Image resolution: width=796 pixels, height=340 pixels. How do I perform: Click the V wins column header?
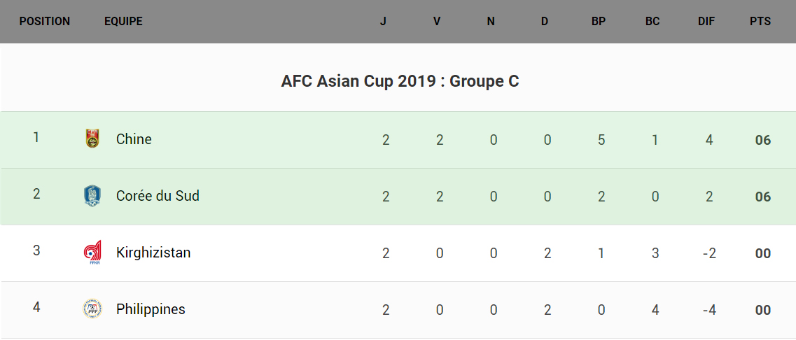437,22
